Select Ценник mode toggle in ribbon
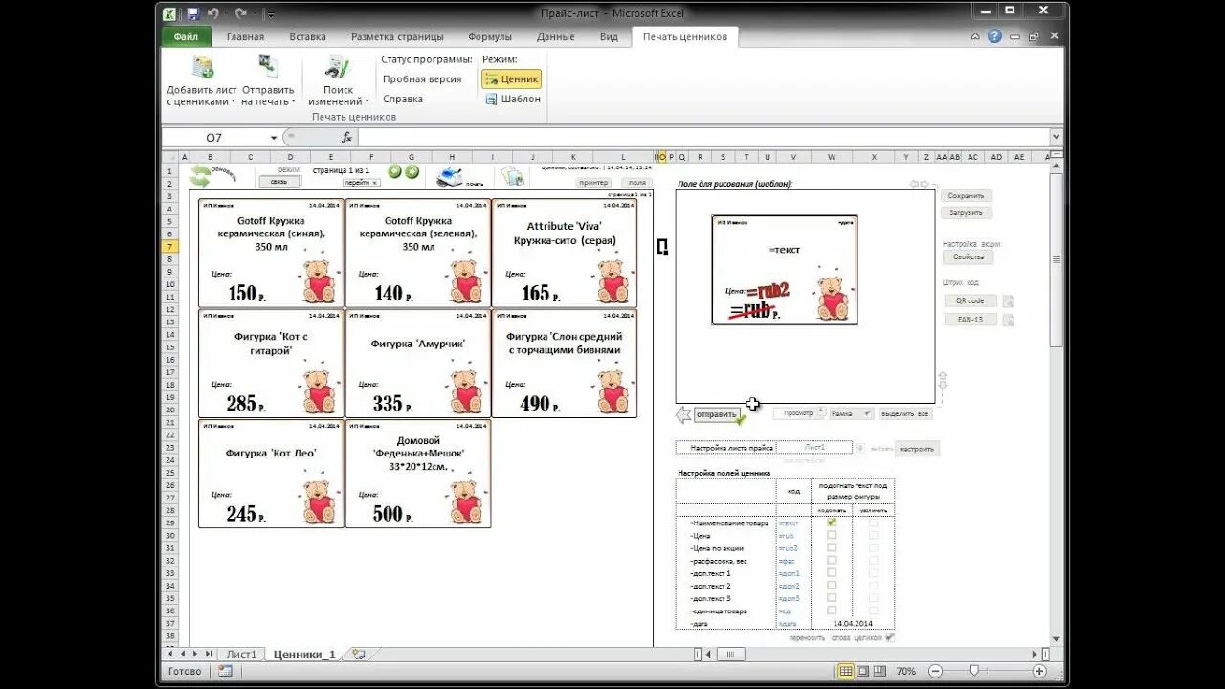This screenshot has height=689, width=1225. [511, 79]
